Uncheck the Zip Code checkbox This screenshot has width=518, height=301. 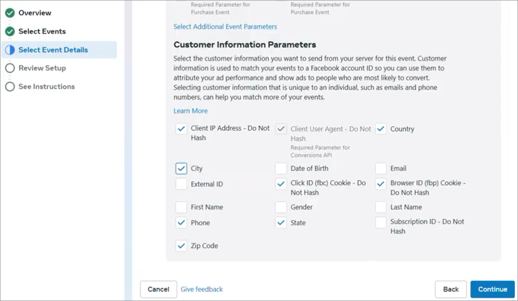tap(181, 246)
